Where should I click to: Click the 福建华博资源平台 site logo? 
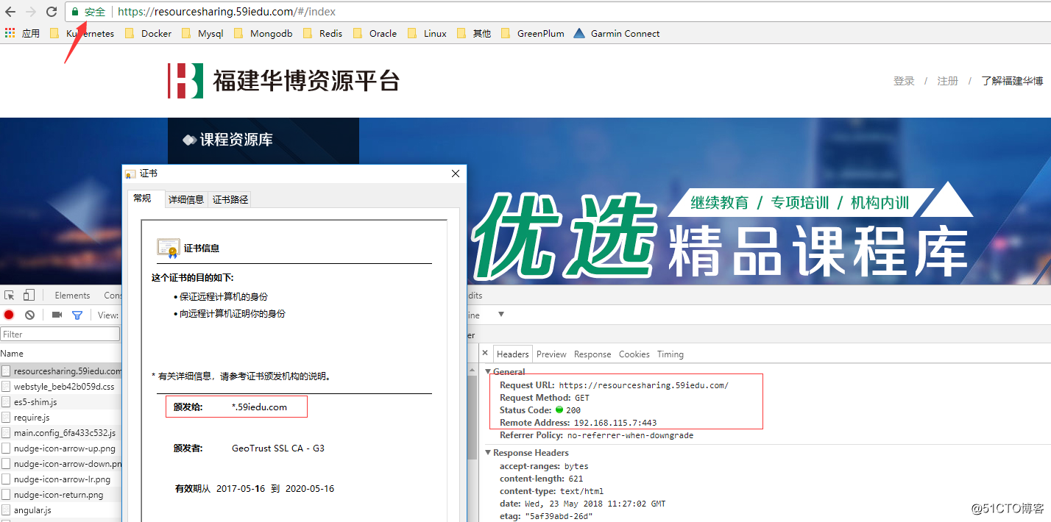(x=283, y=80)
